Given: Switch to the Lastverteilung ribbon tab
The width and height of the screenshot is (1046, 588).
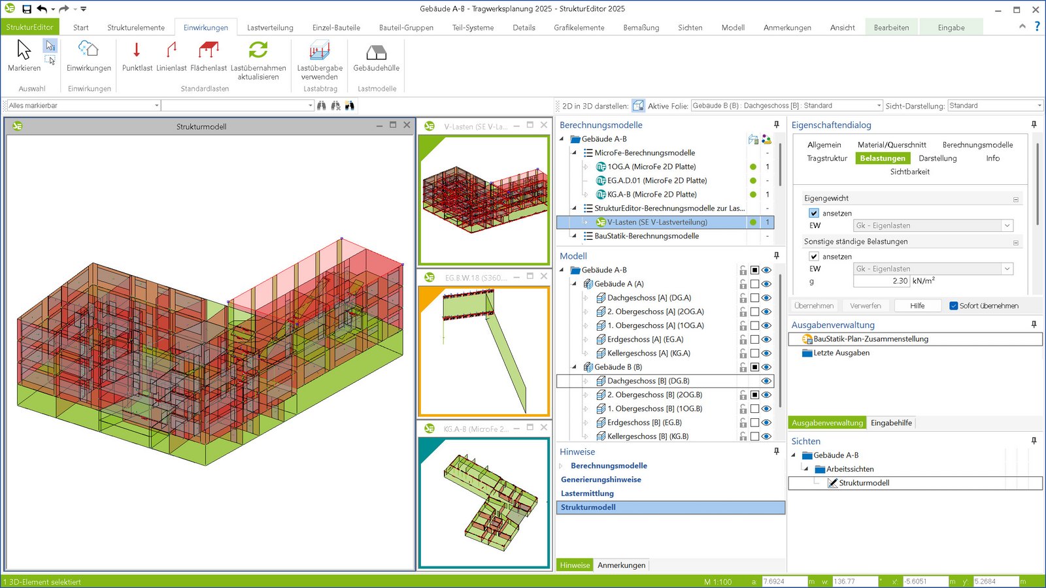Looking at the screenshot, I should 270,27.
